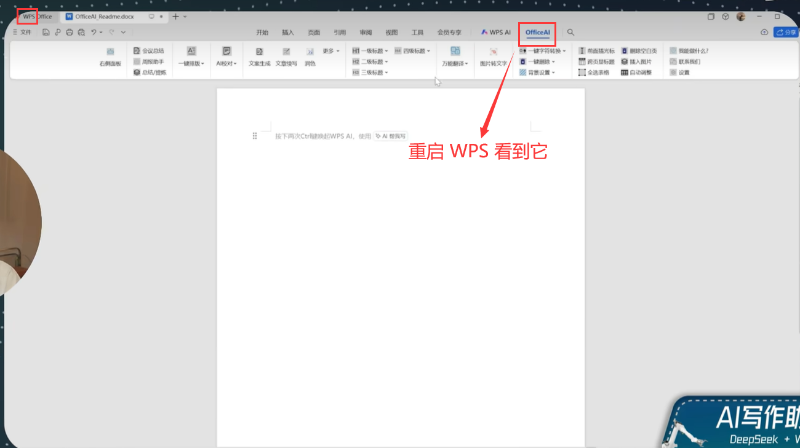Click 图片转文字 image-to-text tool

pos(494,57)
